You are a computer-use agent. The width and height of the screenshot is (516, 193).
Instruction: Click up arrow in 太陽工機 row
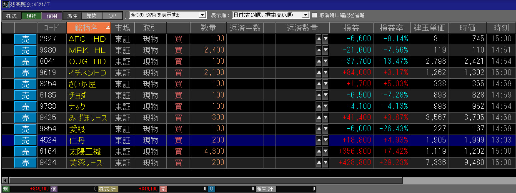[319, 152]
